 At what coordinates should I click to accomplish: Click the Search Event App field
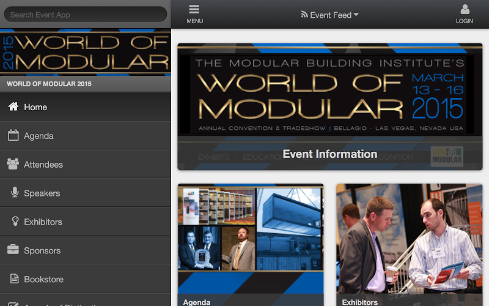tap(86, 14)
